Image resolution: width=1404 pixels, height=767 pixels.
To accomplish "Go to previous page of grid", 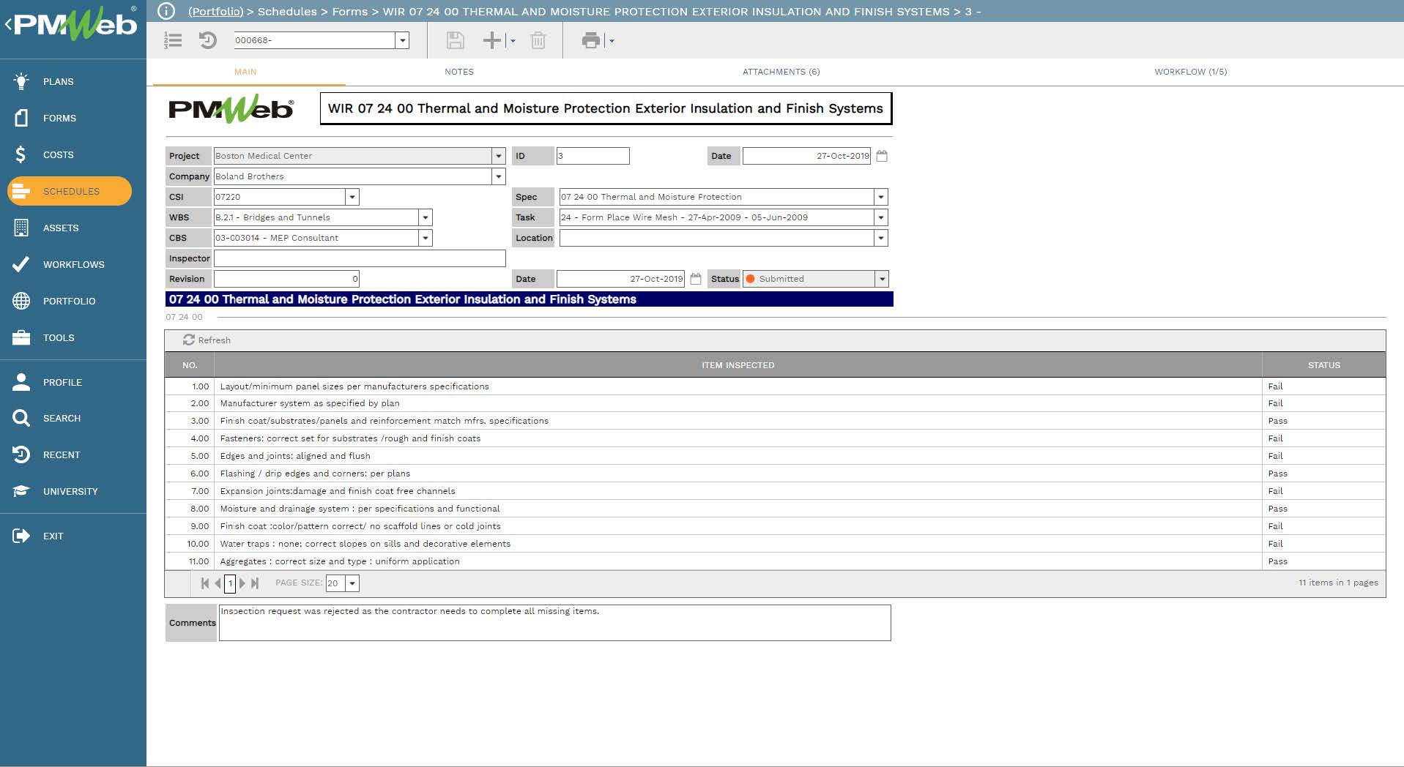I will [218, 583].
